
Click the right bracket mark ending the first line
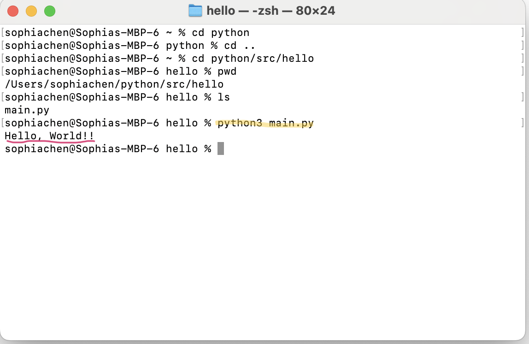point(522,33)
